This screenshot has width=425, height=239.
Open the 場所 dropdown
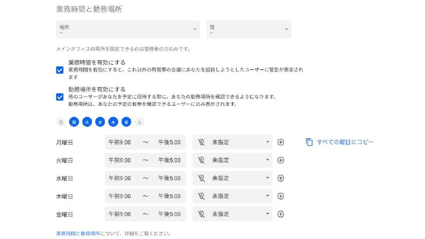click(x=128, y=29)
